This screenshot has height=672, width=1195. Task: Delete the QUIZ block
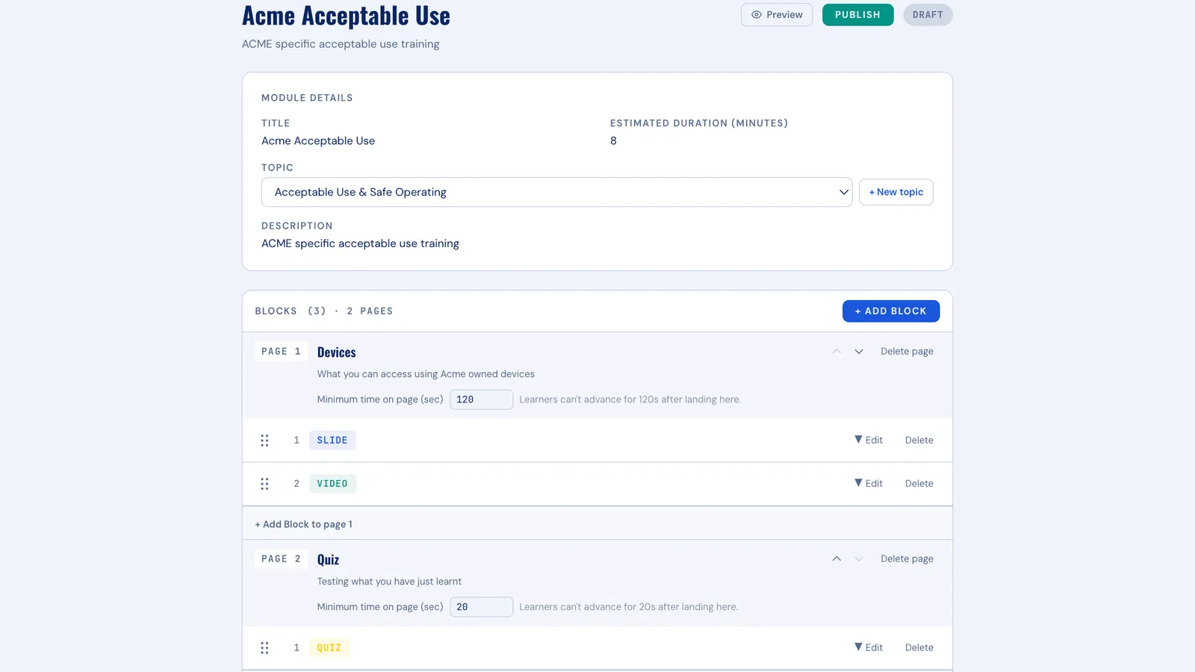tap(919, 648)
